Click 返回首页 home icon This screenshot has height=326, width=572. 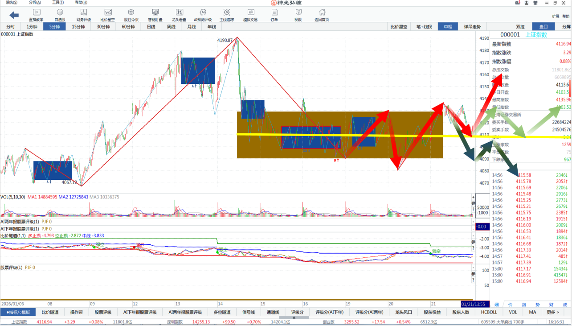322,15
